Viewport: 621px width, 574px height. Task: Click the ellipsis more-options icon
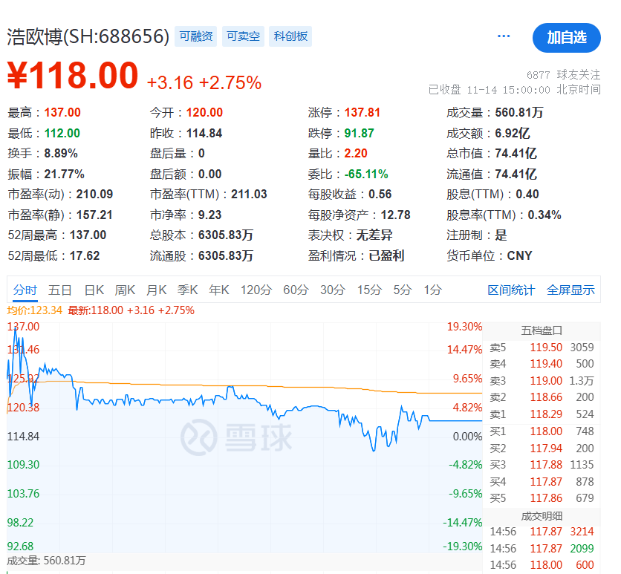(504, 36)
